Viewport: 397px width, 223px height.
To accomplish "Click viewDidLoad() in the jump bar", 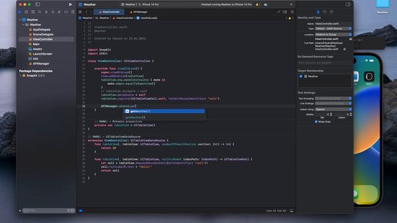I will pyautogui.click(x=147, y=18).
